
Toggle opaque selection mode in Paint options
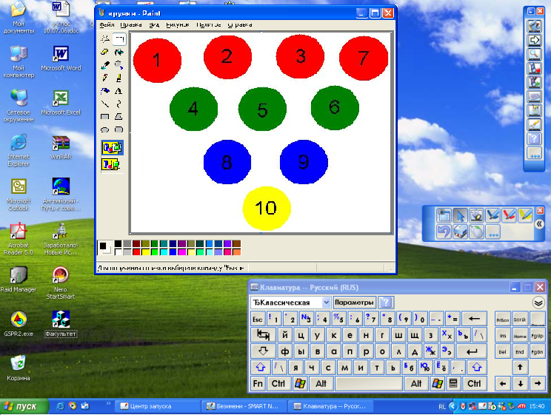[112, 147]
